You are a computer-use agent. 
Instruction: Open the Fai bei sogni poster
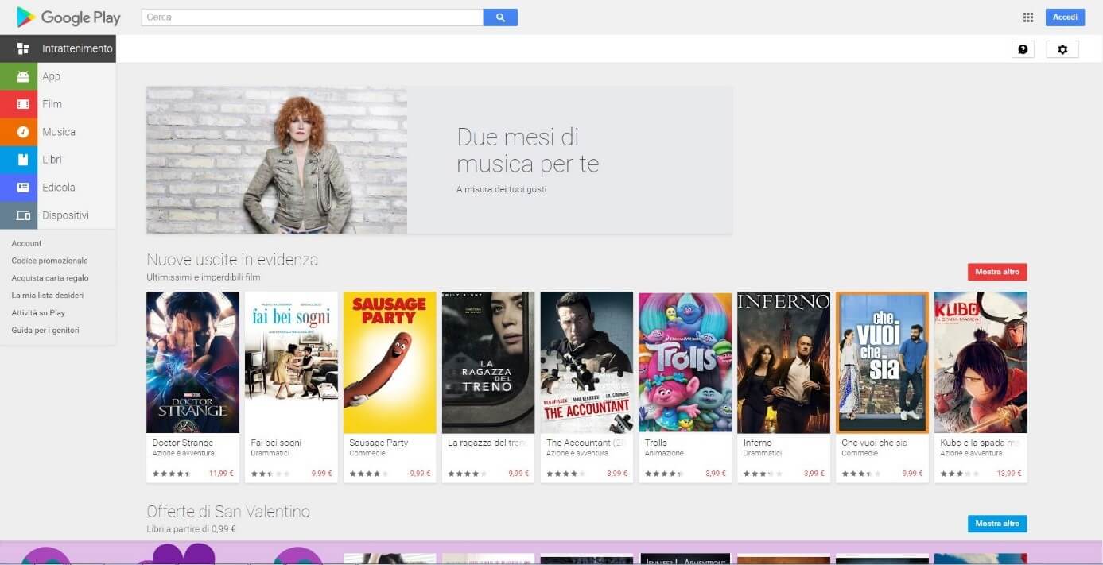click(291, 362)
